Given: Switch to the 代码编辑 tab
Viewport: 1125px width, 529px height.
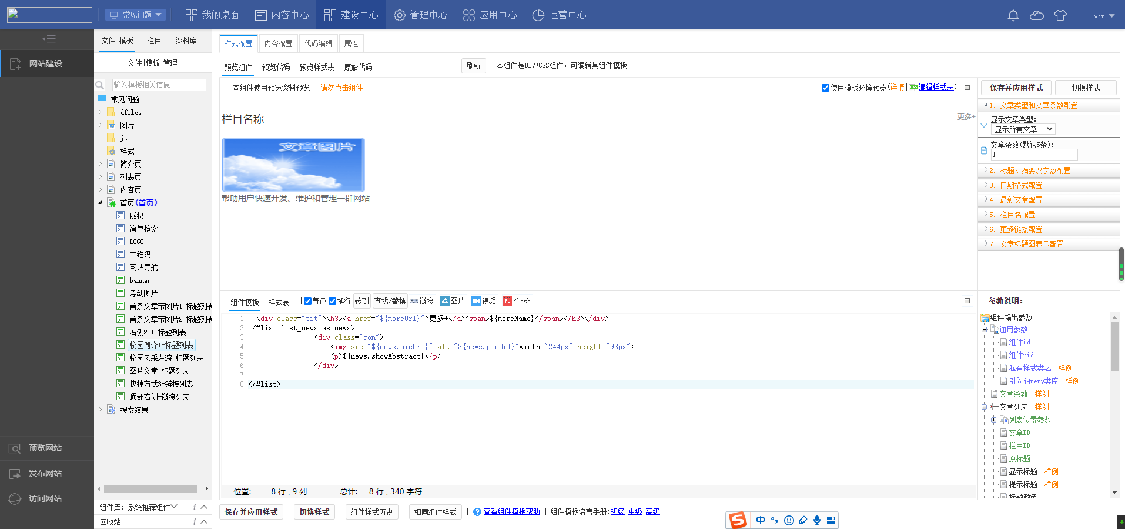Looking at the screenshot, I should point(318,43).
